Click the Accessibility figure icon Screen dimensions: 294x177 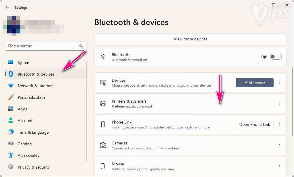click(11, 155)
